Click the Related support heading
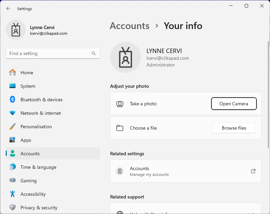Screen dimensions: 270x214 pos(127,197)
